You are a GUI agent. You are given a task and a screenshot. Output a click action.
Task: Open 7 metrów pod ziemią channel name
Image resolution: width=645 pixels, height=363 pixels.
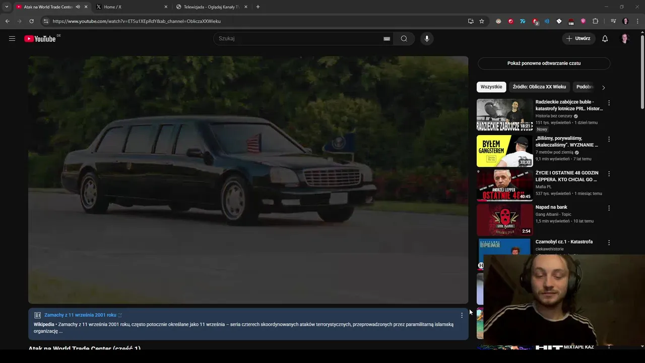[x=554, y=152]
